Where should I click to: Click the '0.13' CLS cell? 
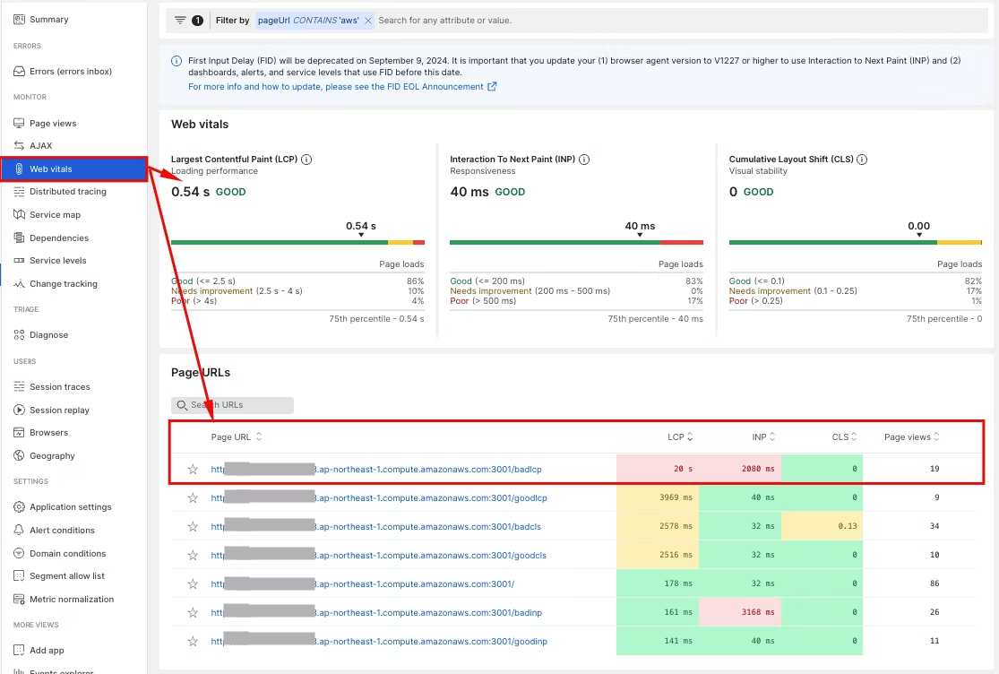point(822,526)
